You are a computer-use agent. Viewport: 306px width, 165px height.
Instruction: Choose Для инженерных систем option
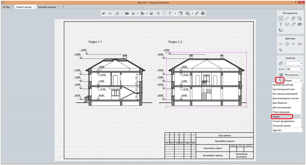287,98
